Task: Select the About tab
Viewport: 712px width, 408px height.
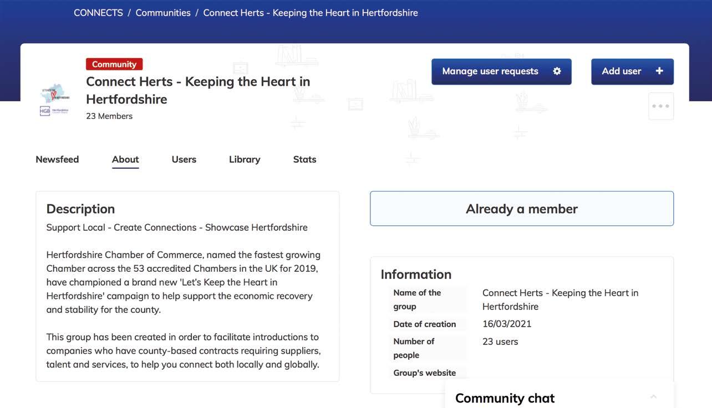Action: 125,159
